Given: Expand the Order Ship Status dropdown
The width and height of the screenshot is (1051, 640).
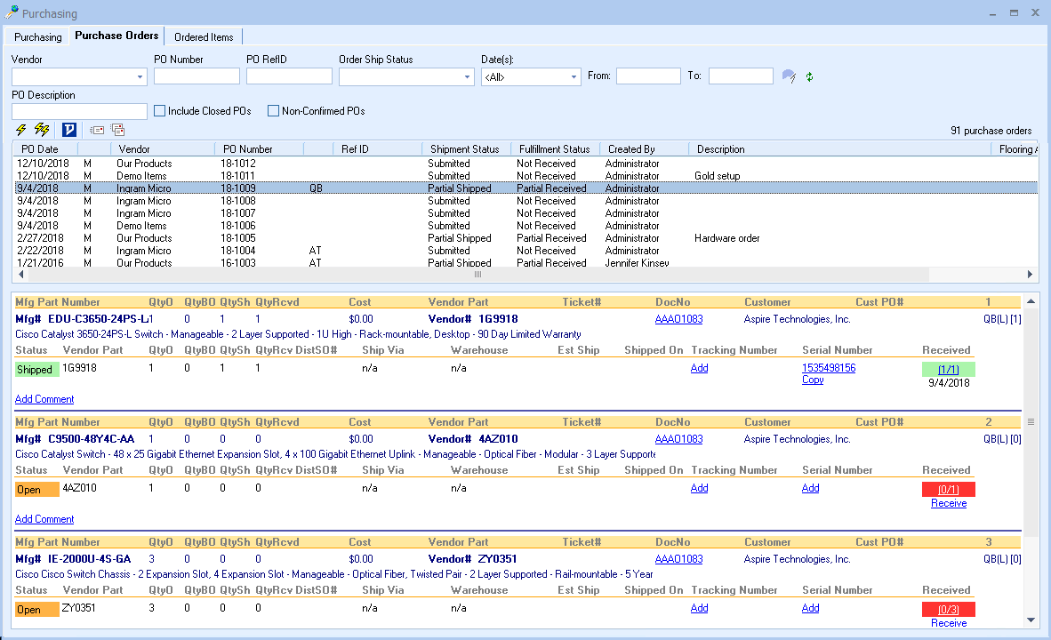Looking at the screenshot, I should tap(468, 77).
